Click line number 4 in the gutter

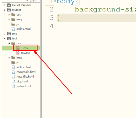[52, 26]
